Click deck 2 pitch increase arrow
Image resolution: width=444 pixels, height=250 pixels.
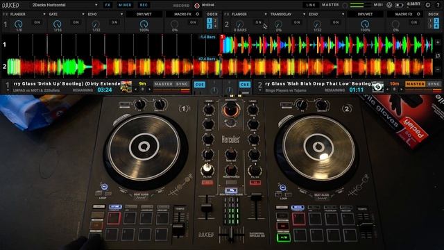[x=402, y=90]
